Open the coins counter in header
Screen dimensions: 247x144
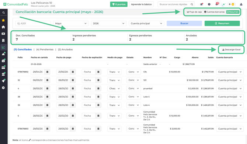click(232, 4)
